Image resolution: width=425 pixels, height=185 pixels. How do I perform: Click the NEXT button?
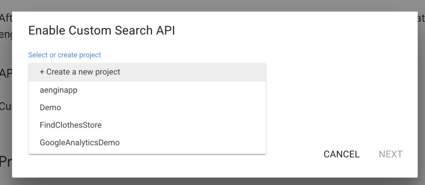point(391,154)
